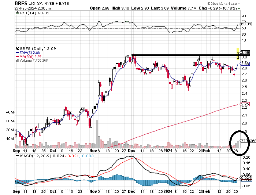The height and width of the screenshot is (195, 256).
Task: Click the red 0.021 MACD signal value
Action: [x=73, y=156]
